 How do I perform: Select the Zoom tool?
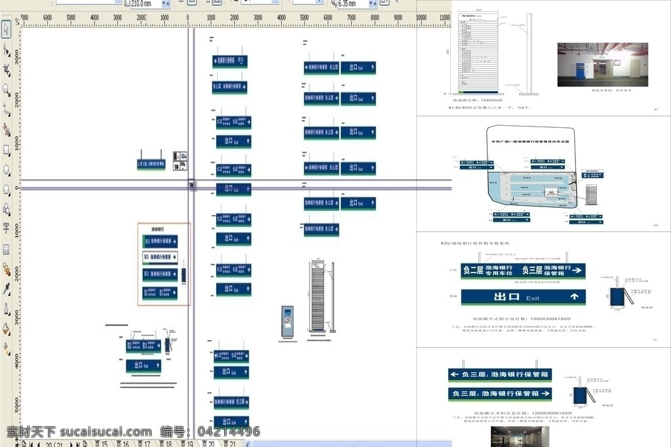coord(6,90)
